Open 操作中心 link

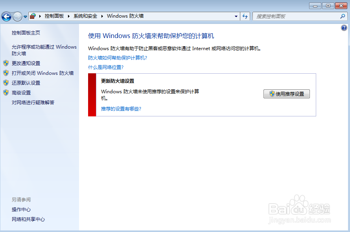pyautogui.click(x=21, y=210)
